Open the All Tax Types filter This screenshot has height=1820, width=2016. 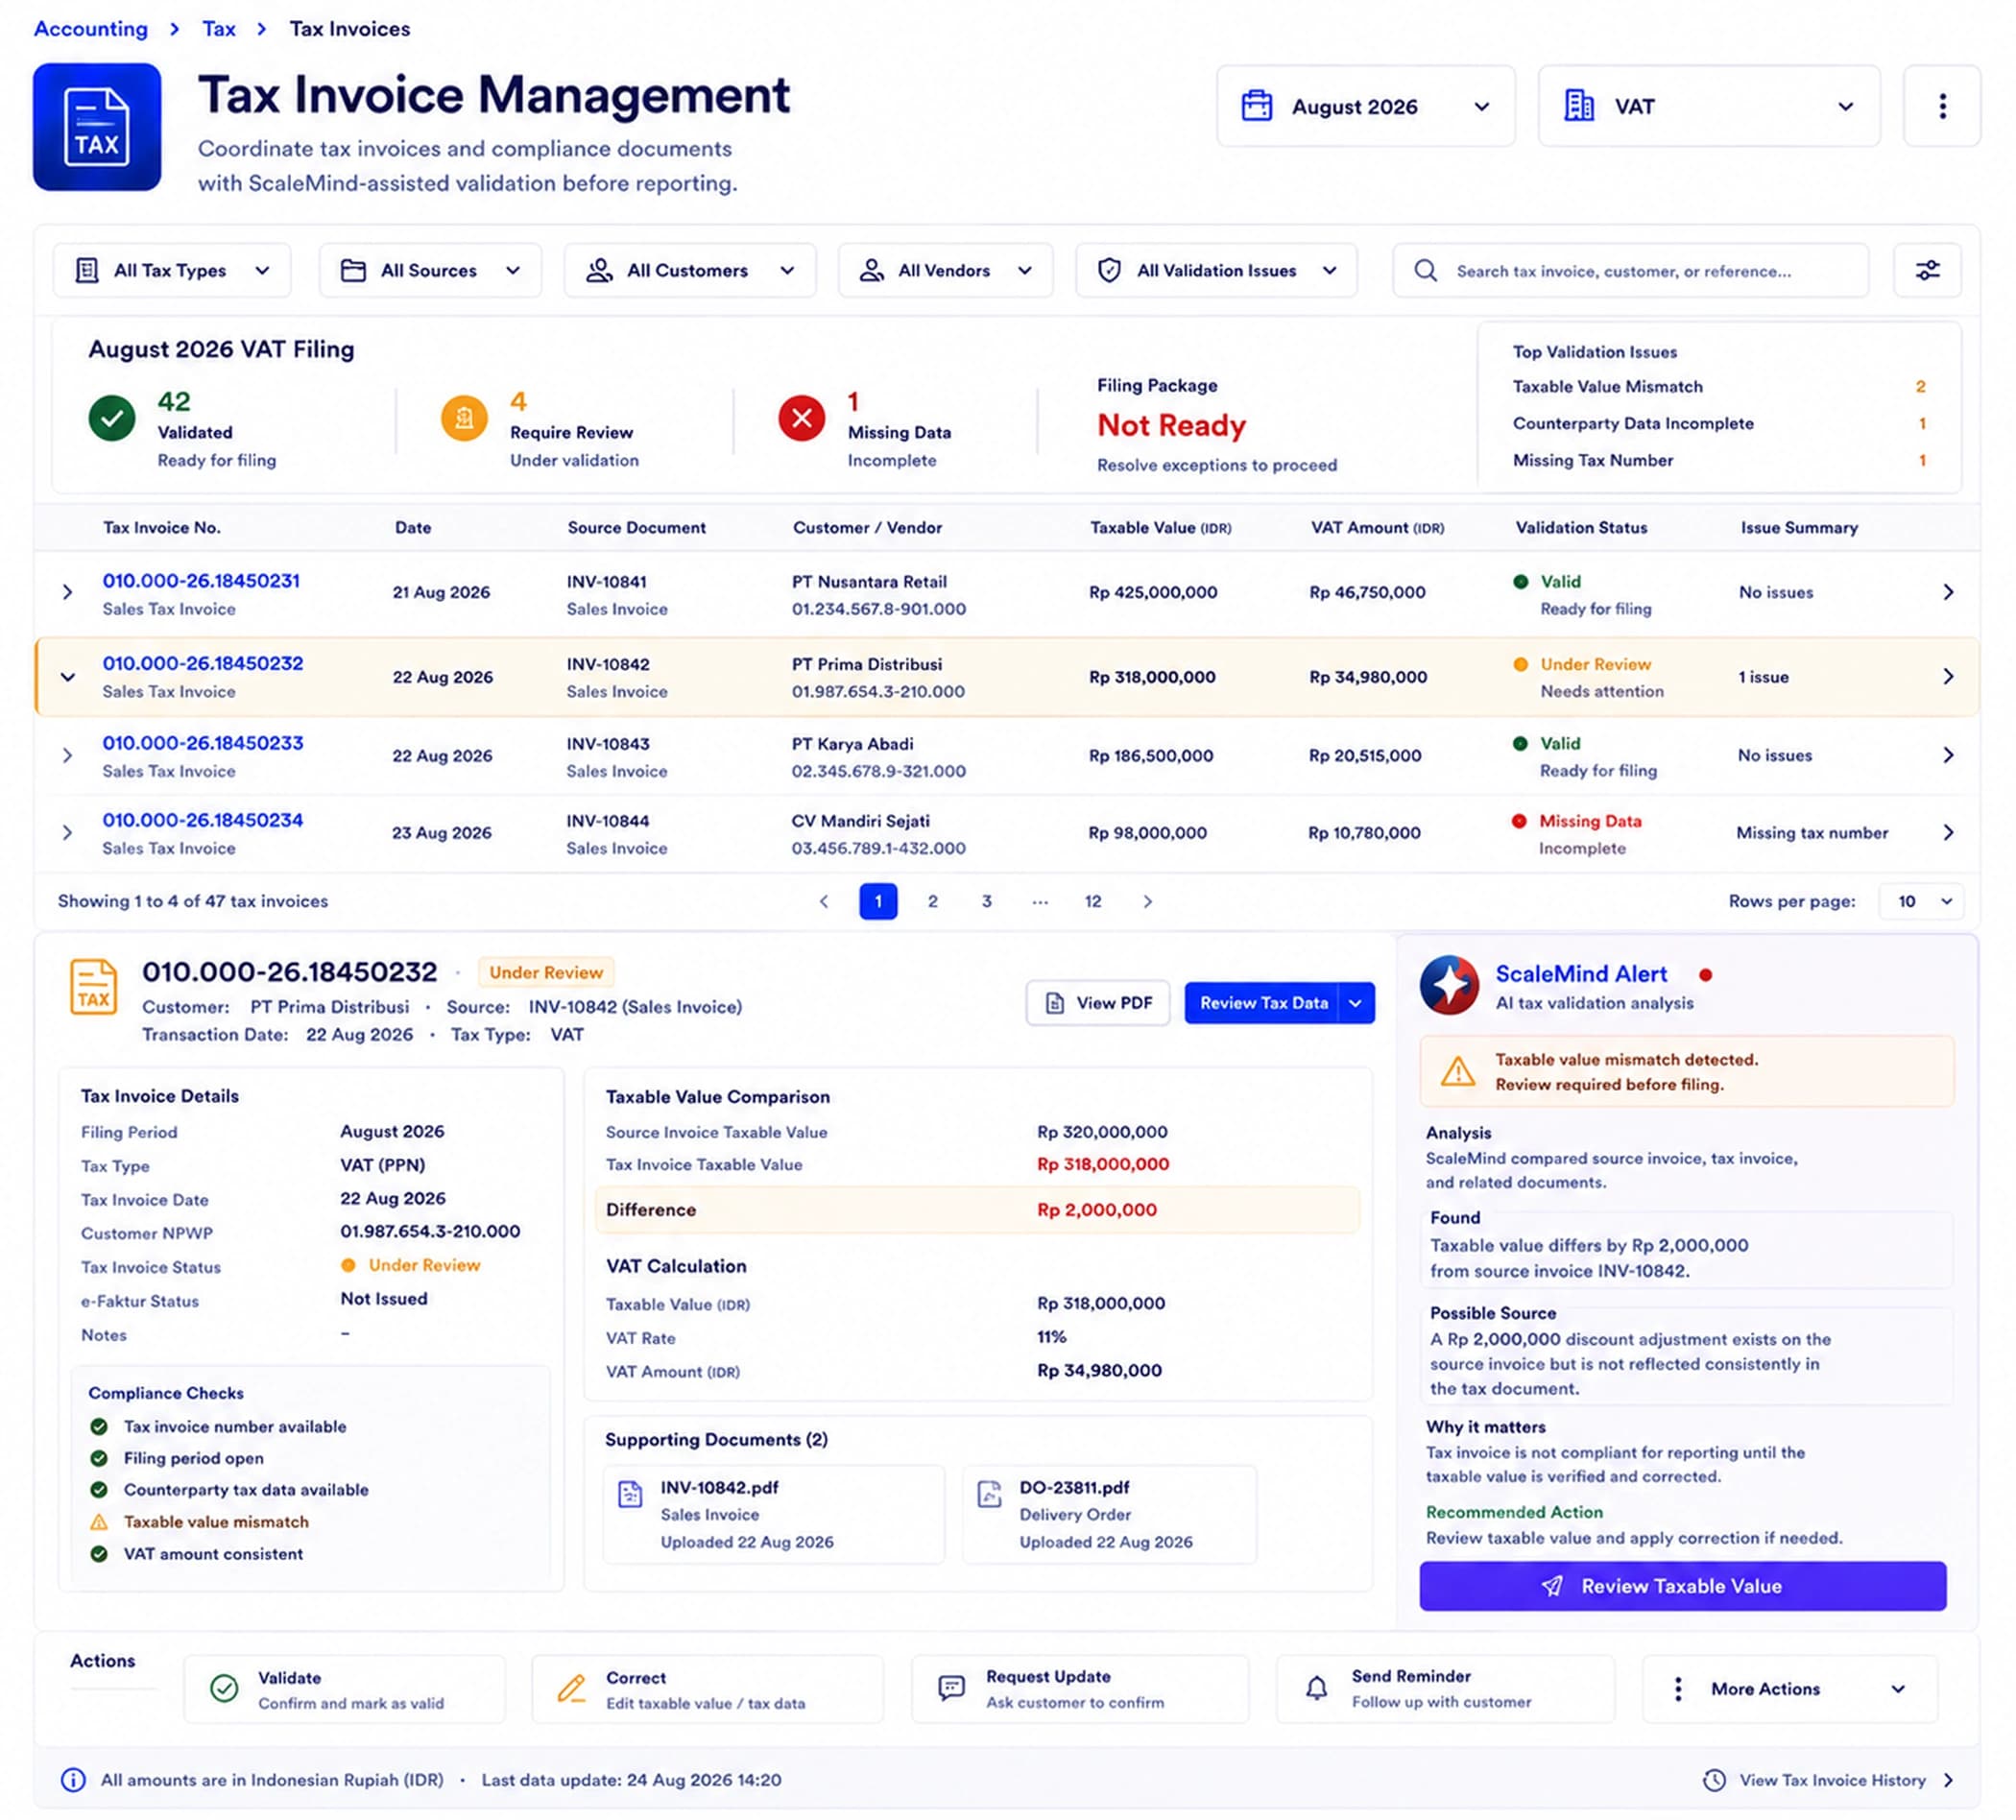click(x=172, y=270)
